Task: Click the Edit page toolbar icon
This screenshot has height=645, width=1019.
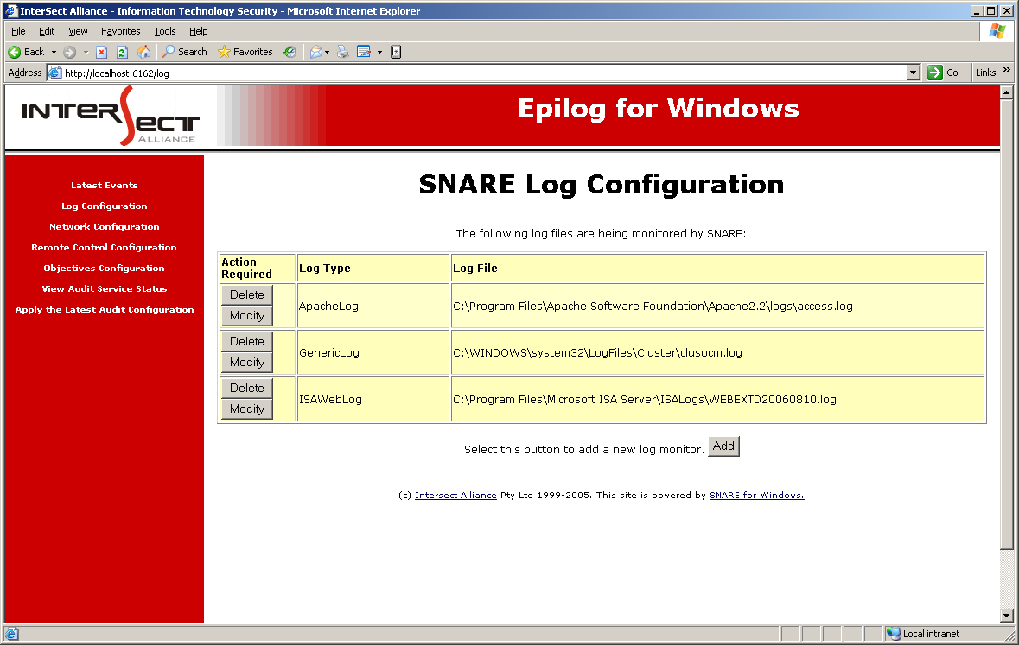Action: pyautogui.click(x=364, y=52)
